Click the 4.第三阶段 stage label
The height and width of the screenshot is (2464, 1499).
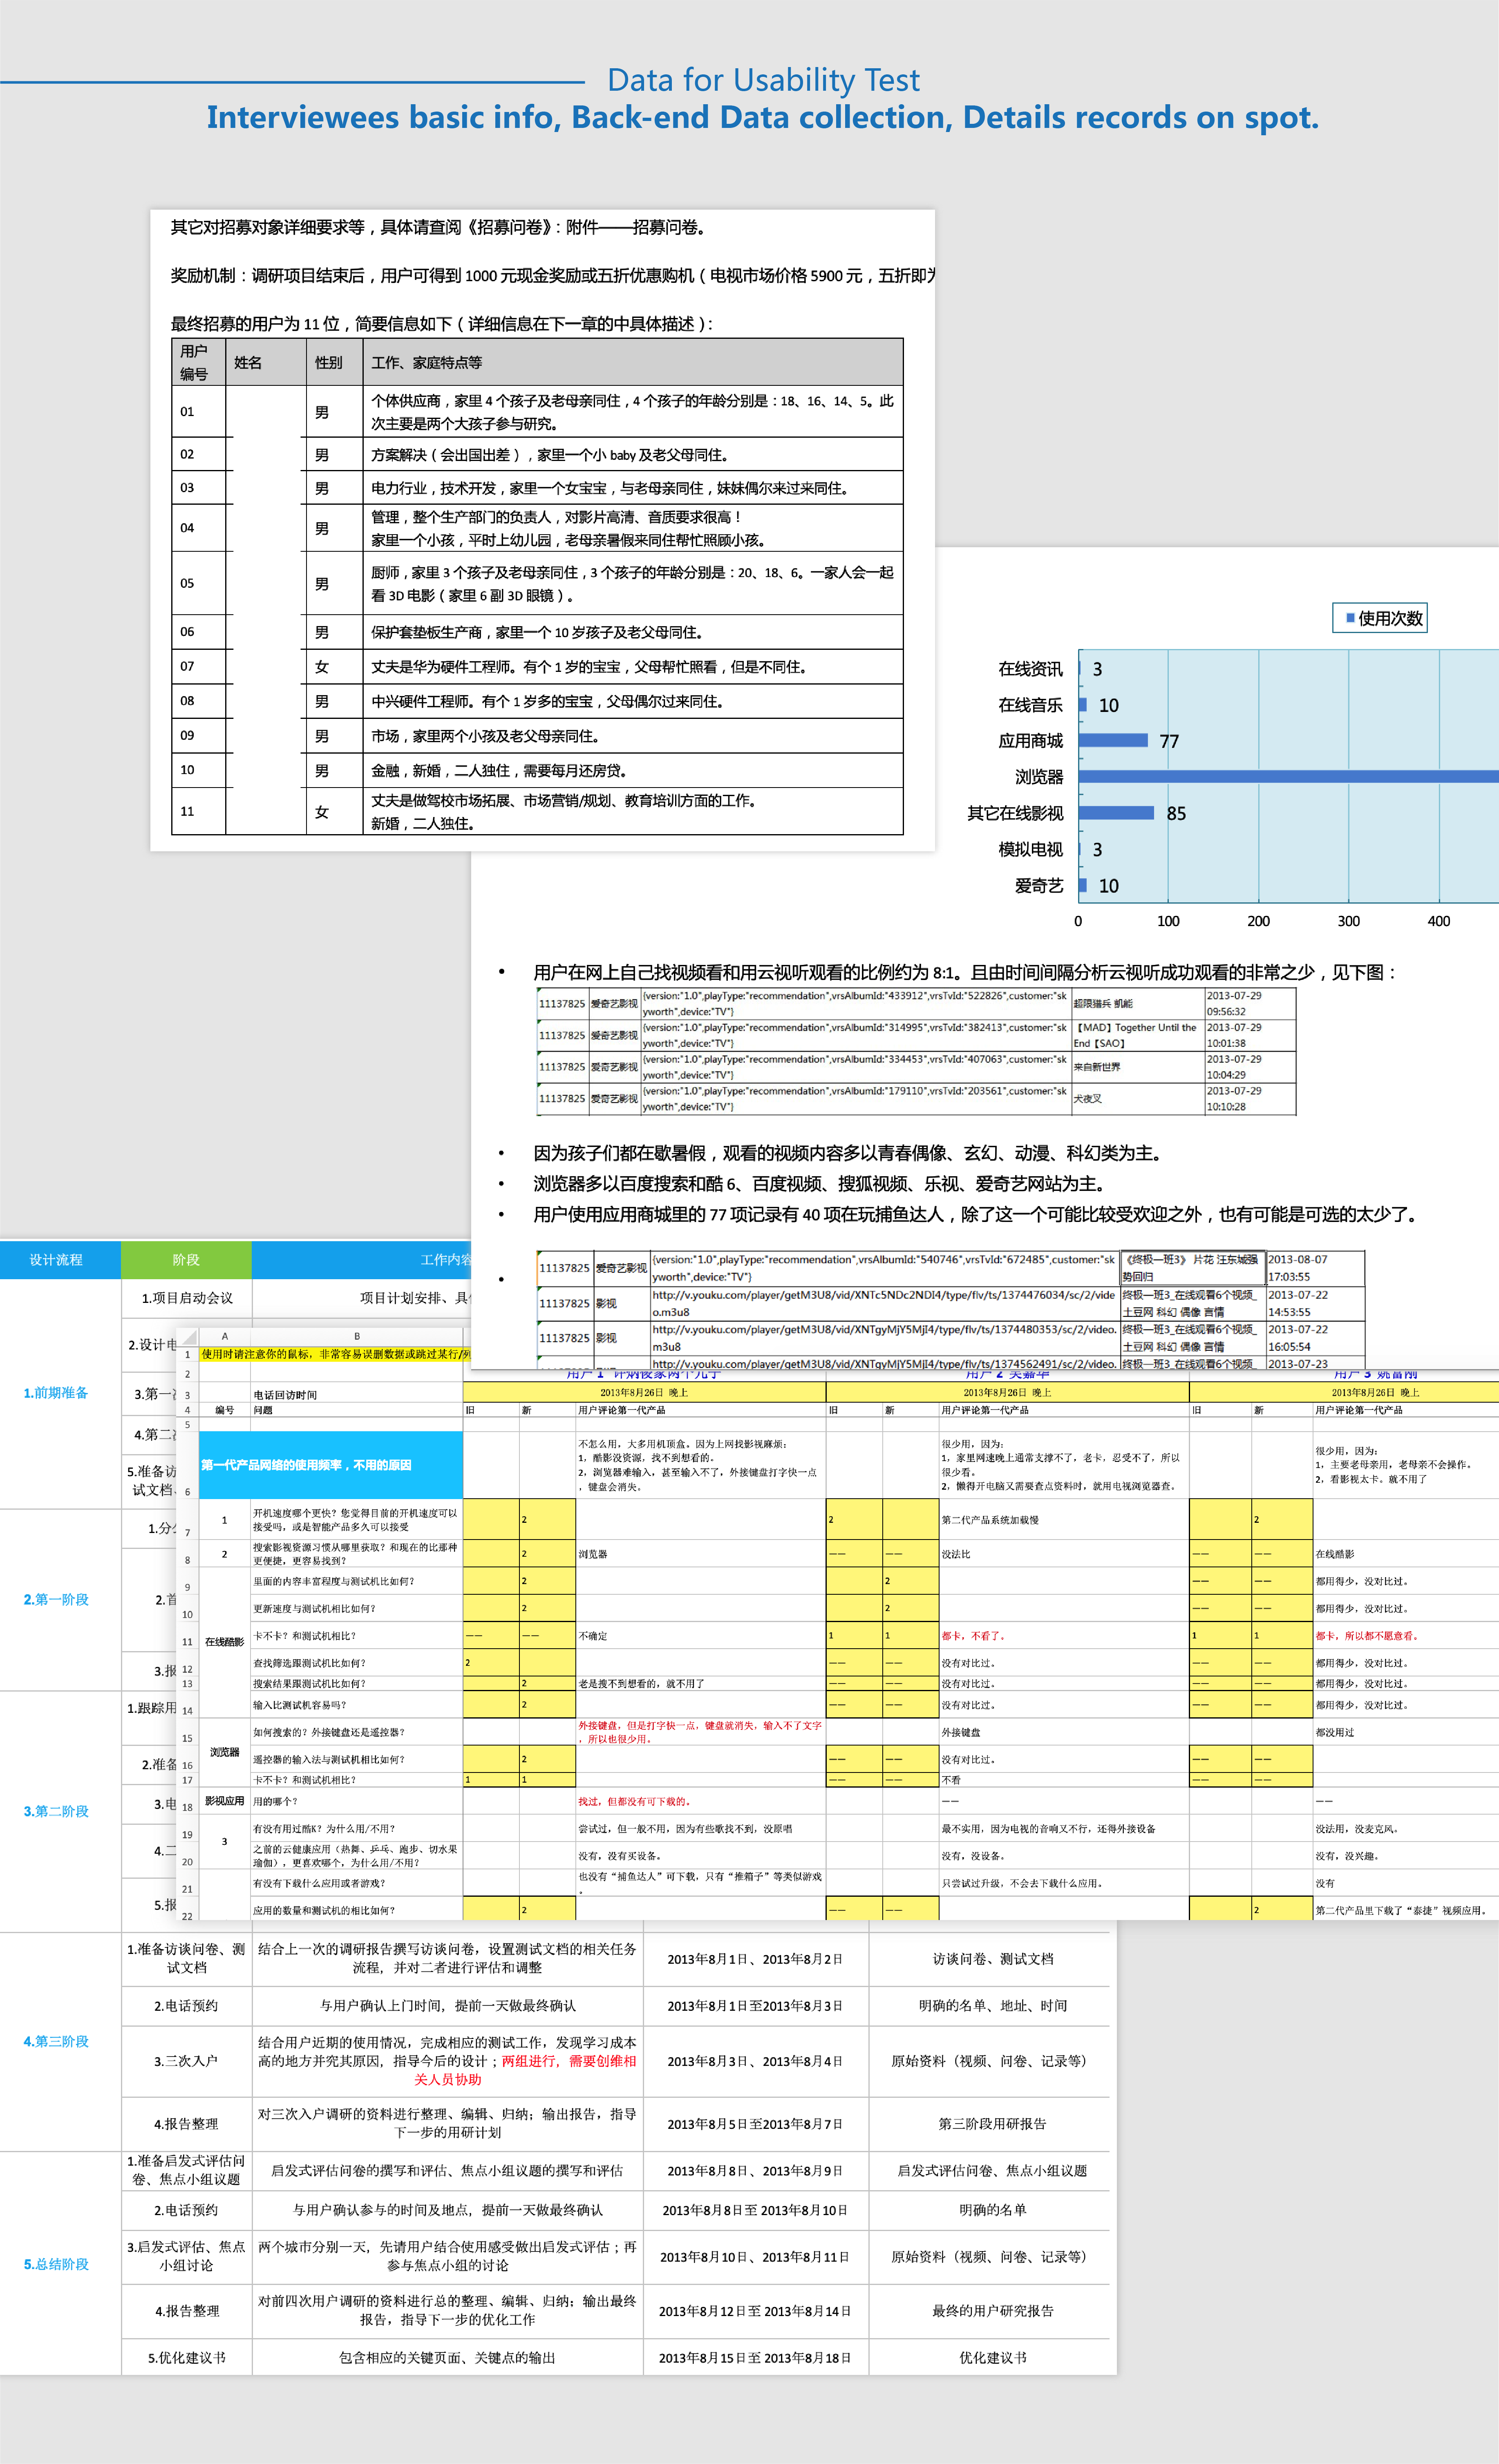tap(56, 2041)
